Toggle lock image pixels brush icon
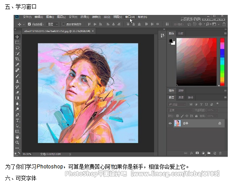Screen dimensions: 244x182 182,116
